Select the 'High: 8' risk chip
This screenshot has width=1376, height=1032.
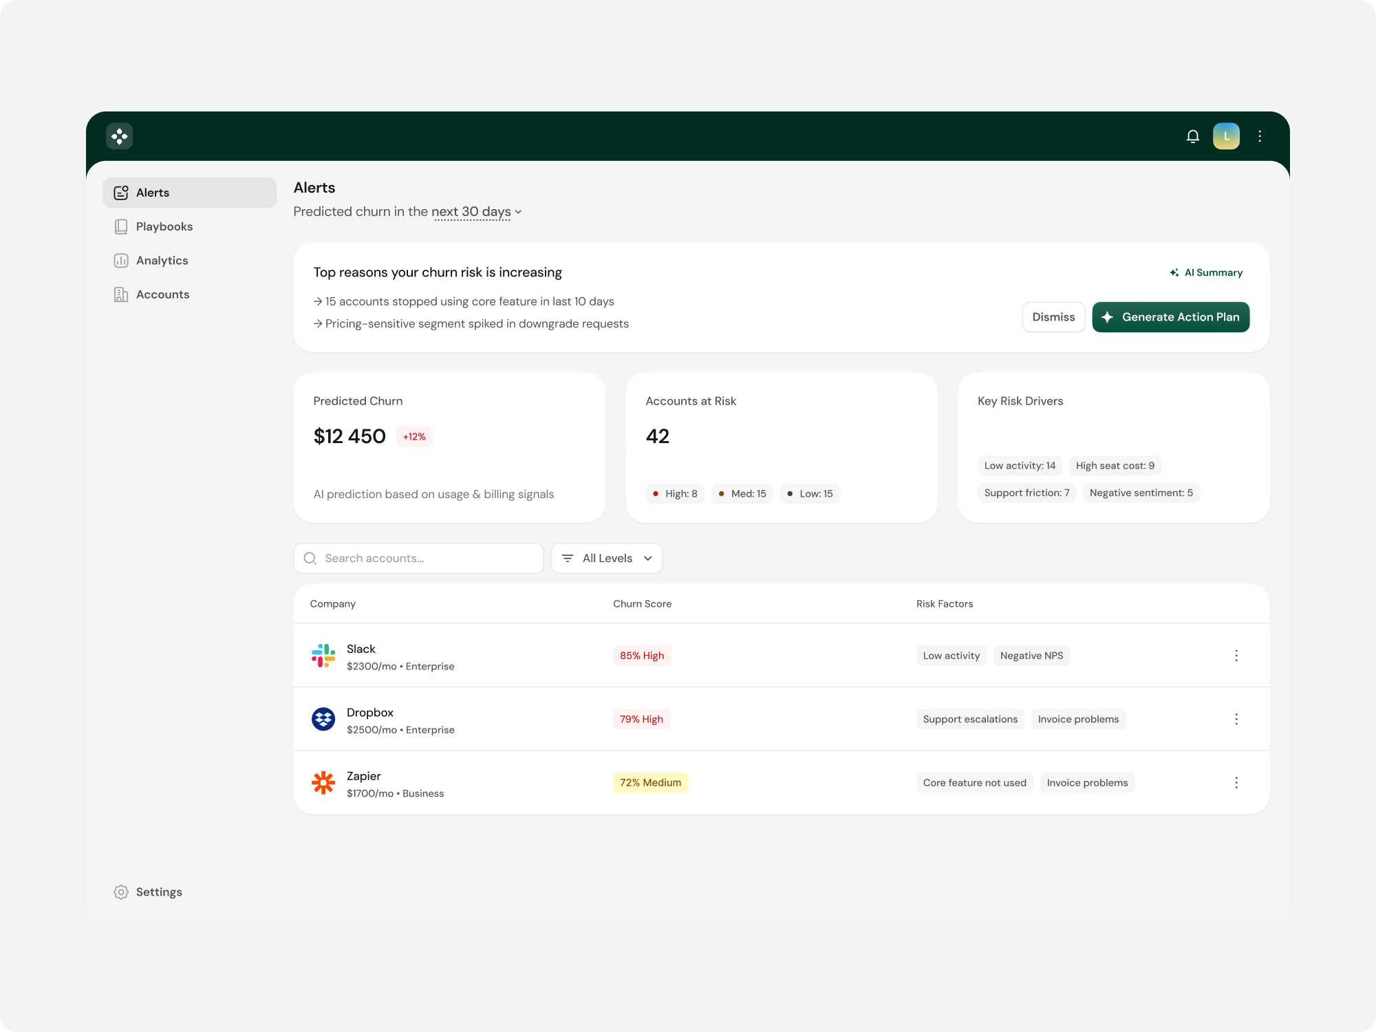point(675,493)
